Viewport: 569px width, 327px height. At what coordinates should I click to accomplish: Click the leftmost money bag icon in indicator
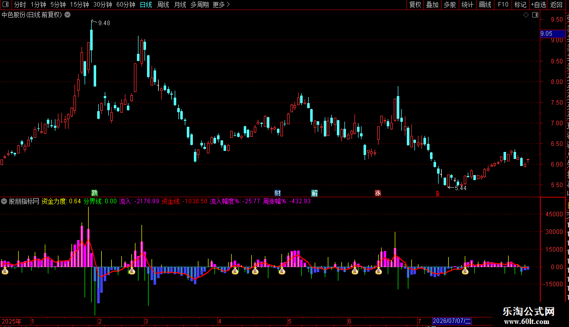5,271
